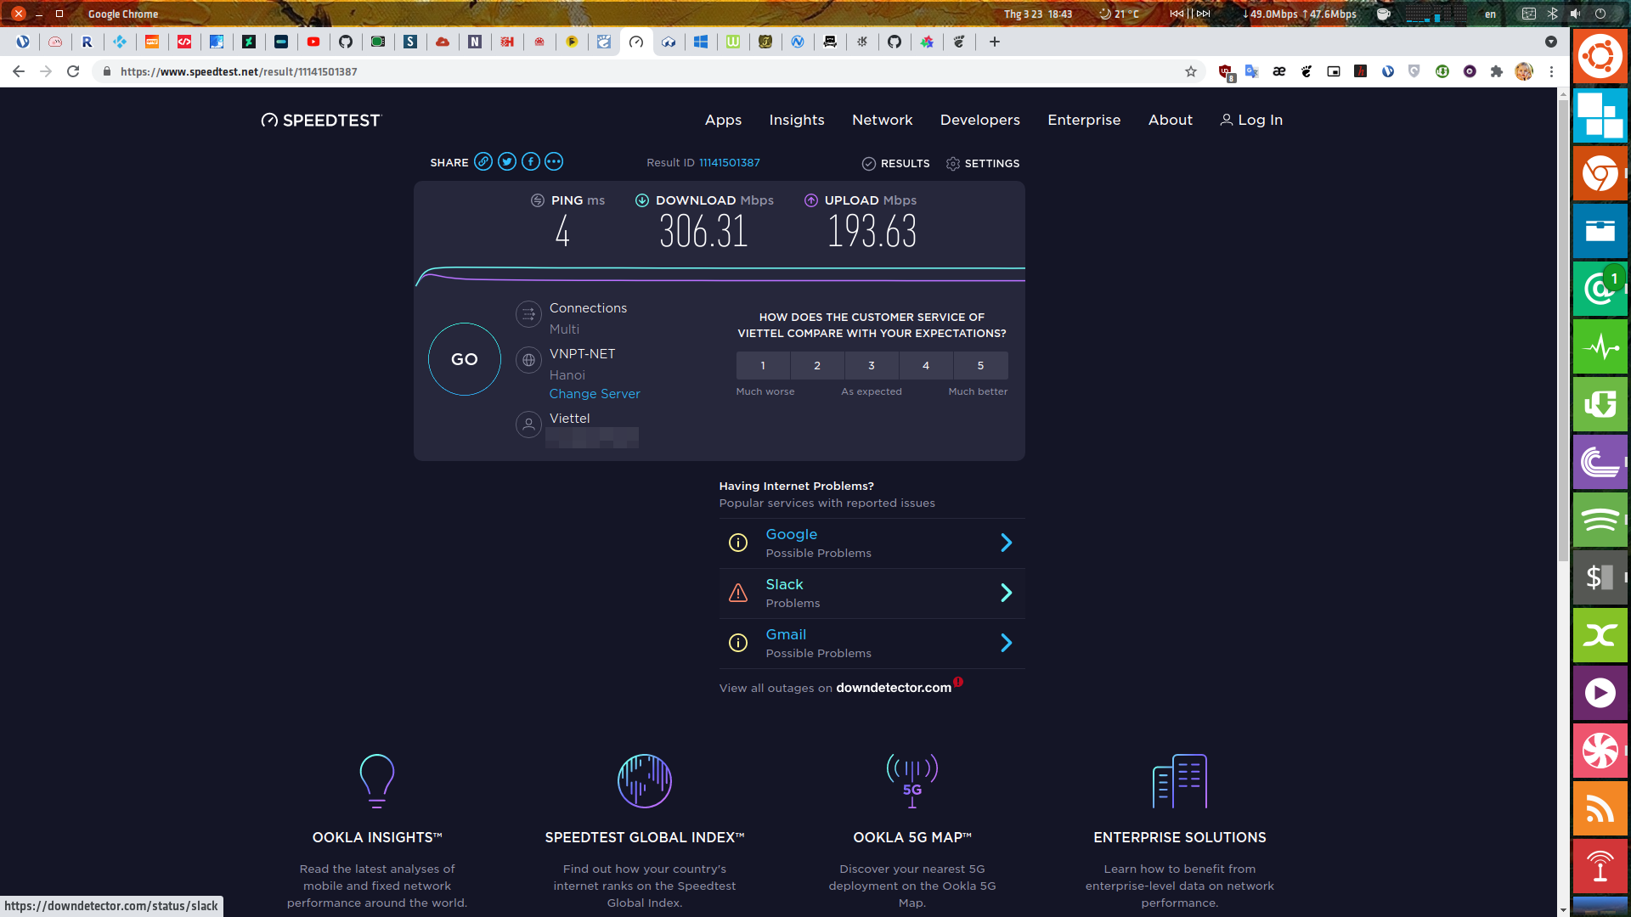
Task: Open the uBlock Origin extension
Action: 1226,72
